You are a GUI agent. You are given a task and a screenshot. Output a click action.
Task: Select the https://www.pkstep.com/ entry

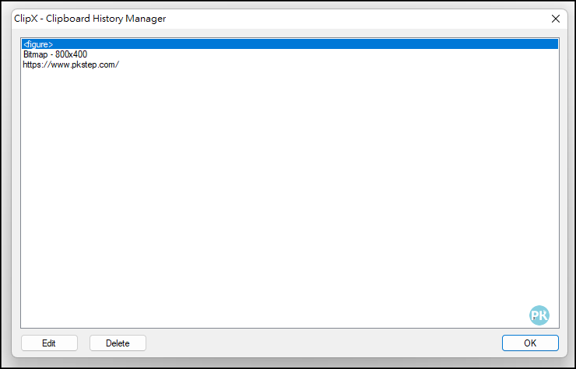point(290,64)
